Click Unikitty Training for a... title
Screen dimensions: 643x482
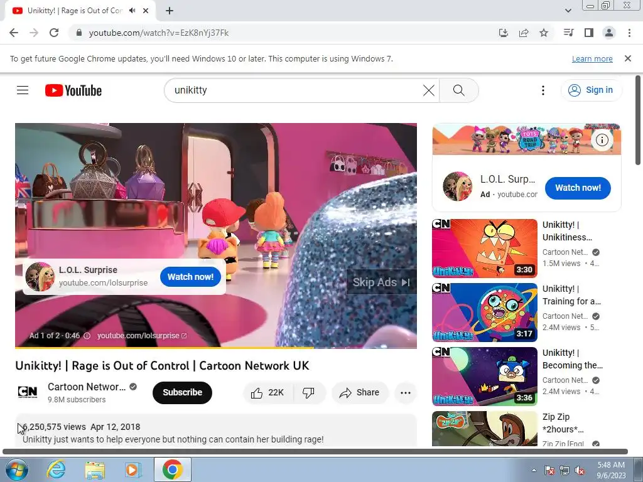pos(571,295)
